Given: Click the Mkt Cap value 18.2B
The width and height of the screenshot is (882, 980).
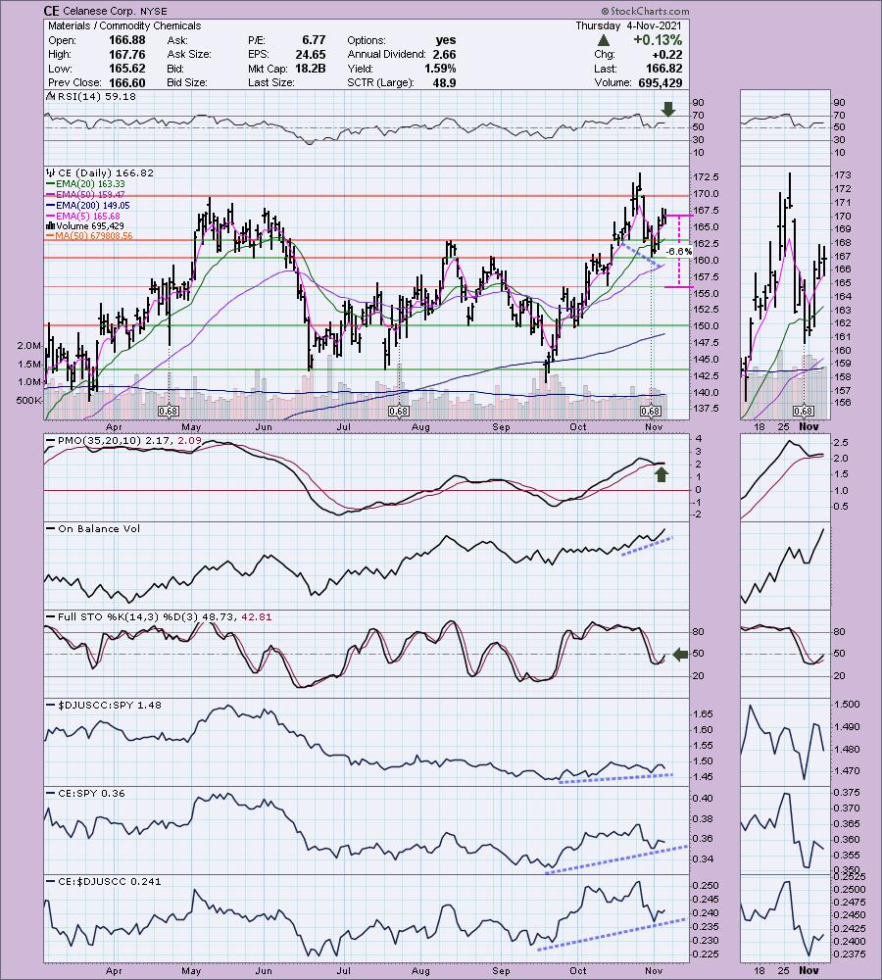Looking at the screenshot, I should (311, 69).
